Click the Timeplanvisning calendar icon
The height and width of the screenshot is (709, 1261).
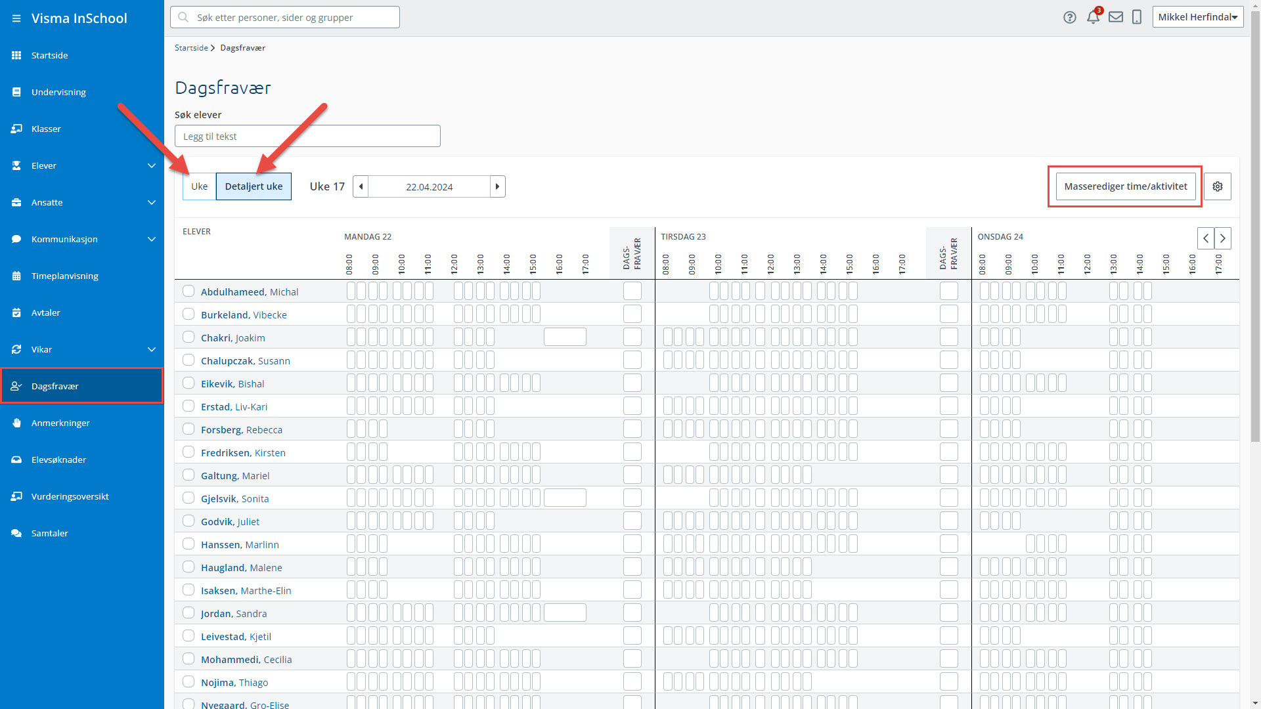(x=16, y=276)
